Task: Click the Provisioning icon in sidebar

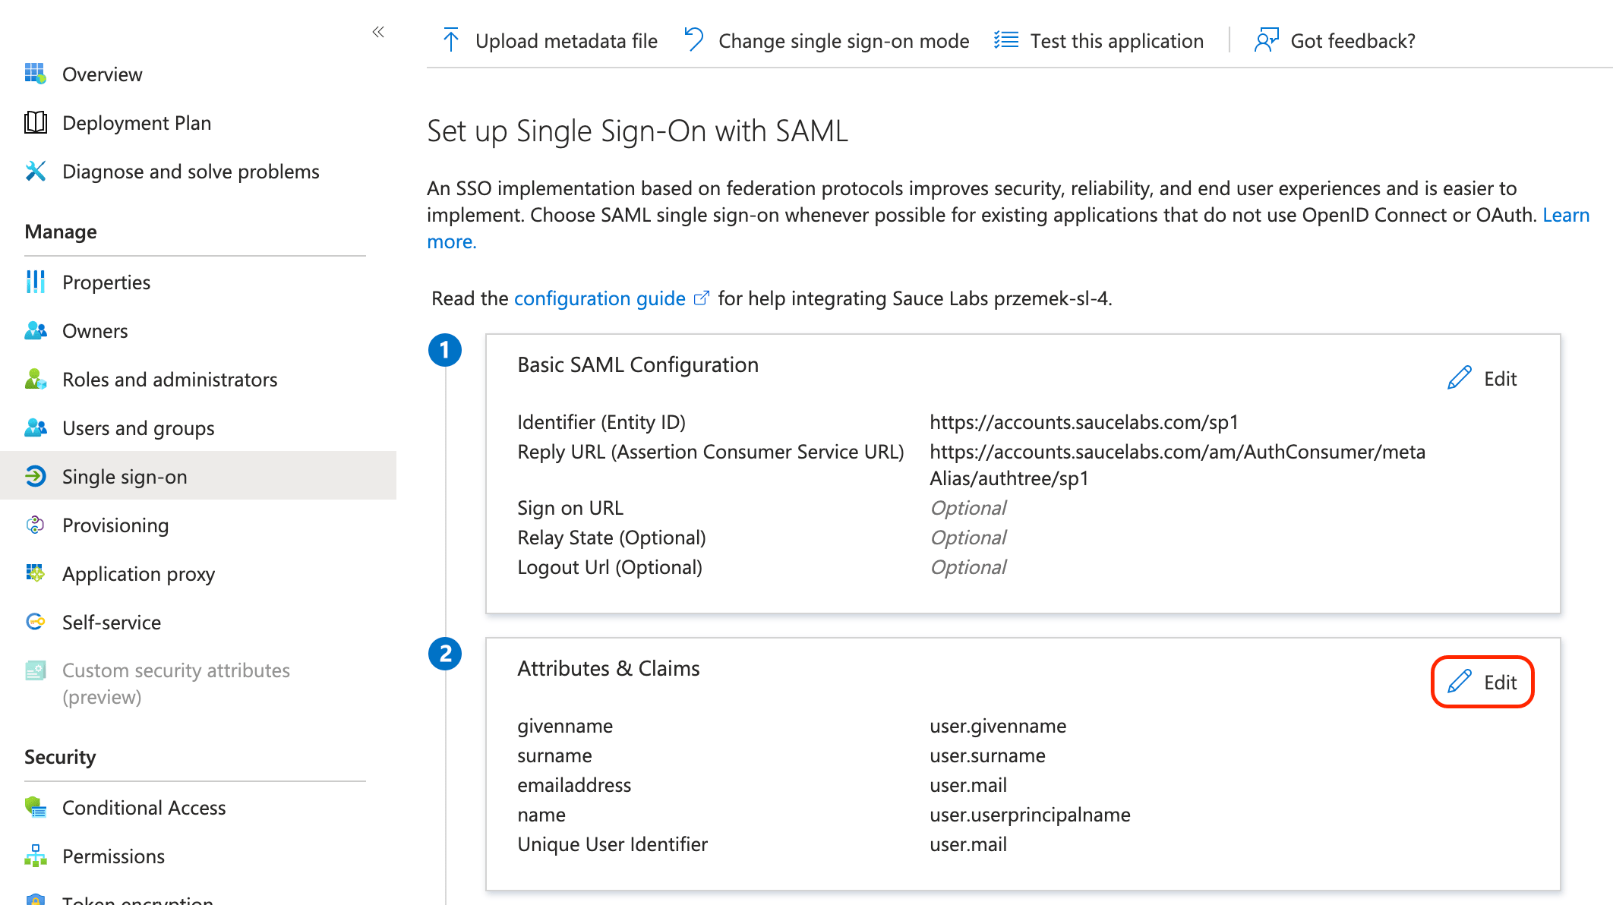Action: (x=35, y=525)
